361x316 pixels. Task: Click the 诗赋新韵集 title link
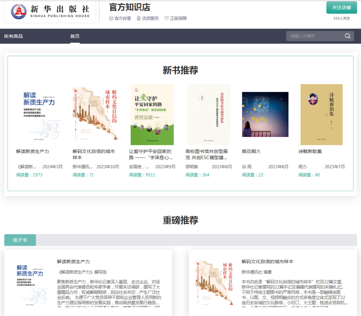click(x=310, y=151)
